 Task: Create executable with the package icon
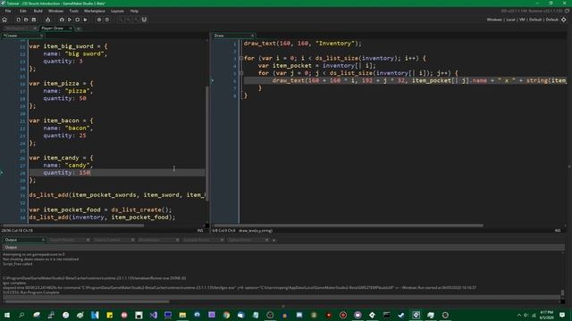pyautogui.click(x=47, y=20)
